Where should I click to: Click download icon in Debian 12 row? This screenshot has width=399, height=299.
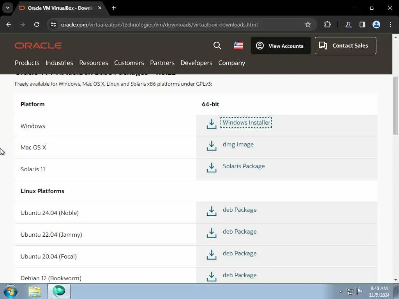[212, 276]
